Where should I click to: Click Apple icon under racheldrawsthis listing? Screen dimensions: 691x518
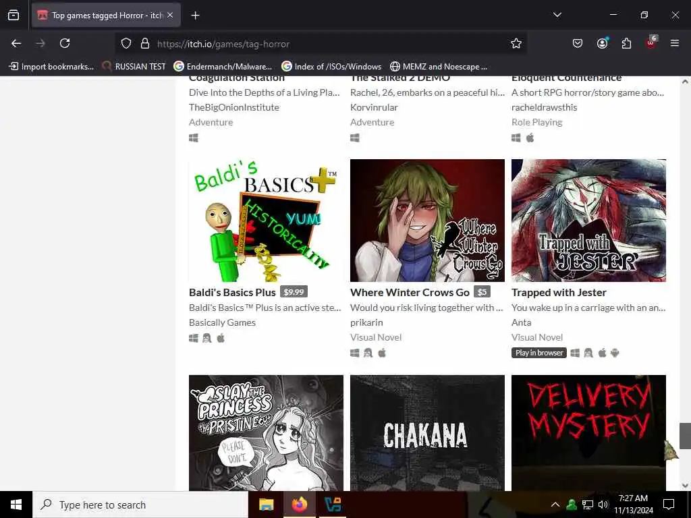530,138
